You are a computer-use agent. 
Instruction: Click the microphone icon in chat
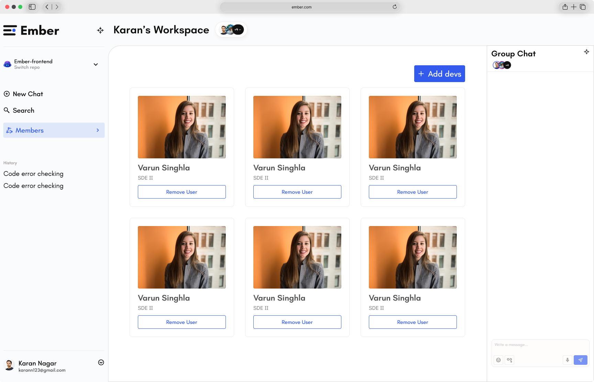[x=568, y=360]
